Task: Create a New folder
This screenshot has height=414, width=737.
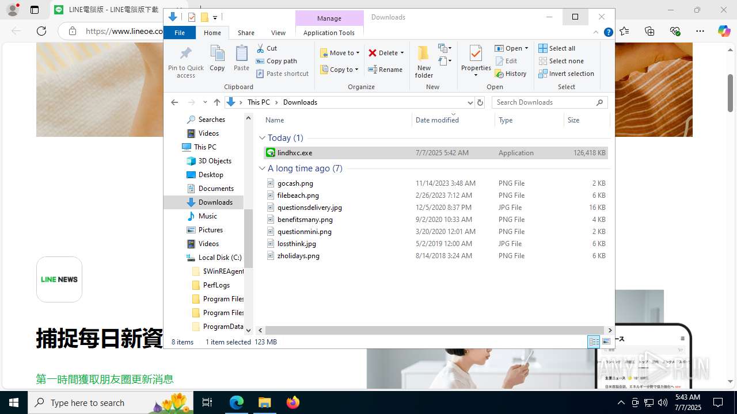Action: [x=424, y=62]
